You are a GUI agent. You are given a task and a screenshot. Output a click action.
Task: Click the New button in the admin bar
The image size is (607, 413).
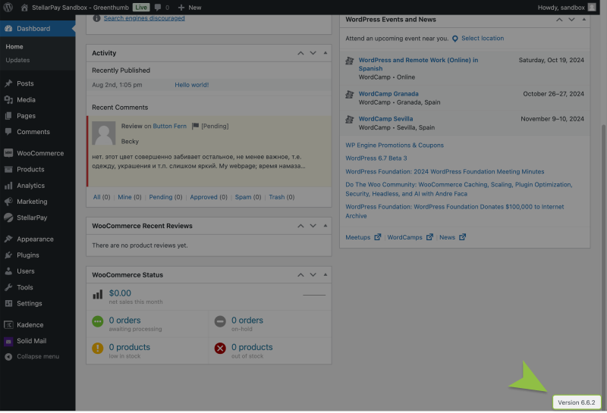(x=189, y=7)
